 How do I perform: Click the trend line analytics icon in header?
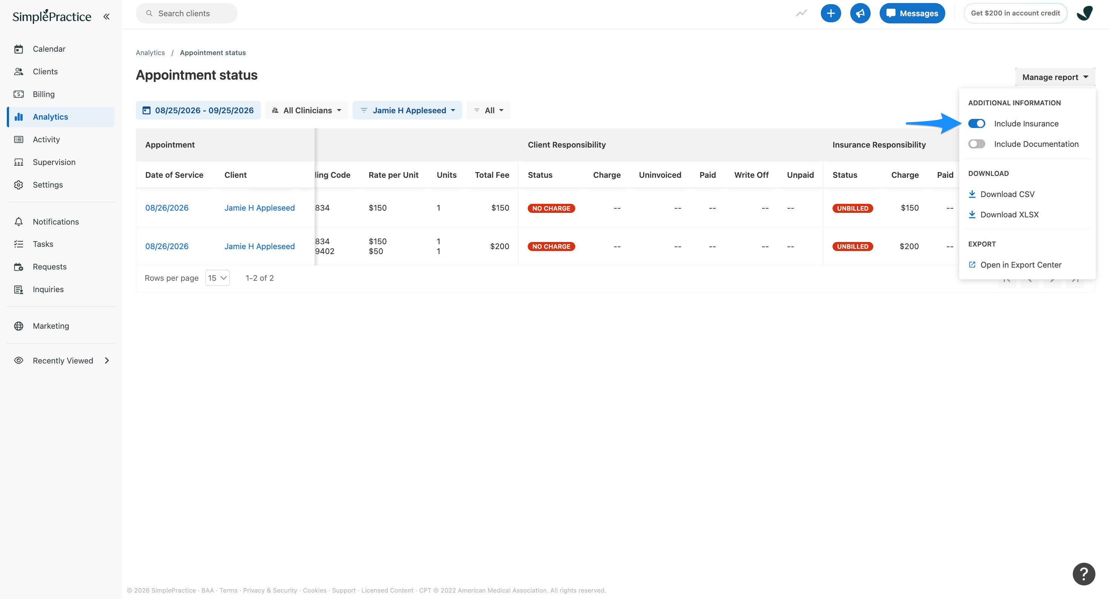click(801, 13)
